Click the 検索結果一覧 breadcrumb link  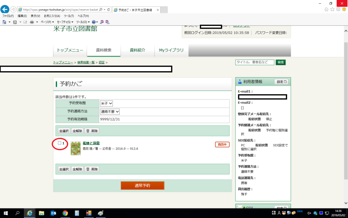pos(86,63)
